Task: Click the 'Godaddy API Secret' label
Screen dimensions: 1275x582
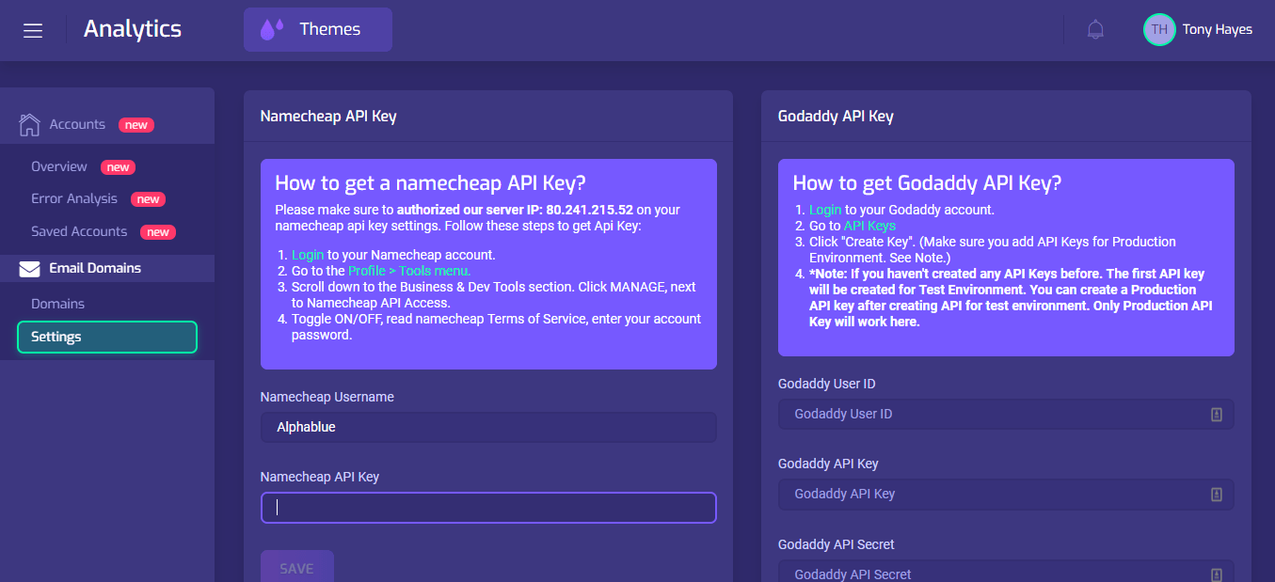Action: pos(837,544)
